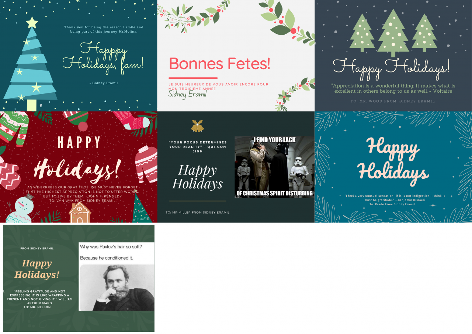Click the yellow star atop the blue tree

pos(32,22)
